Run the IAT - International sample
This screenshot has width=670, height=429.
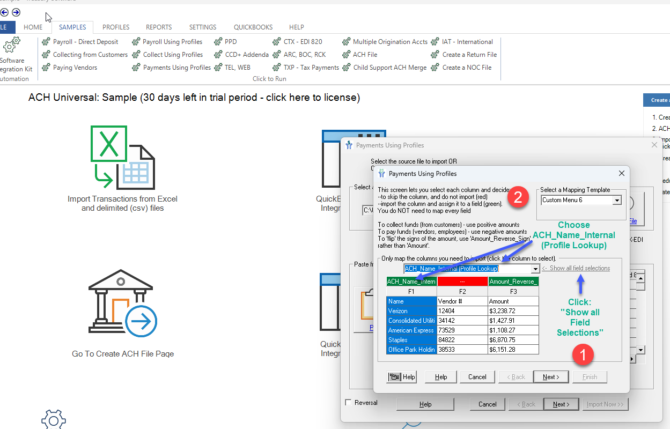coord(462,42)
